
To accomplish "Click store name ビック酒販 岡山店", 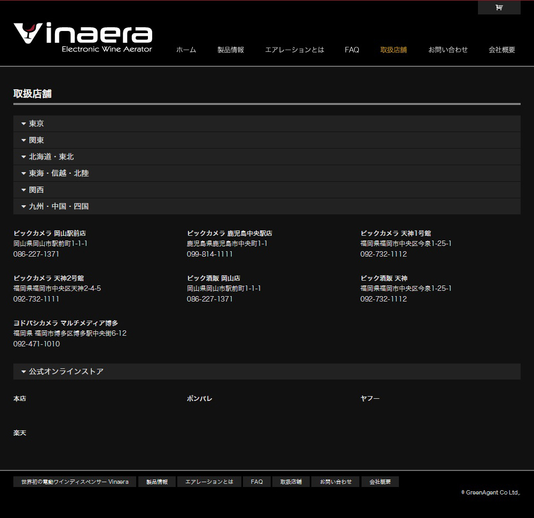I will click(x=214, y=279).
